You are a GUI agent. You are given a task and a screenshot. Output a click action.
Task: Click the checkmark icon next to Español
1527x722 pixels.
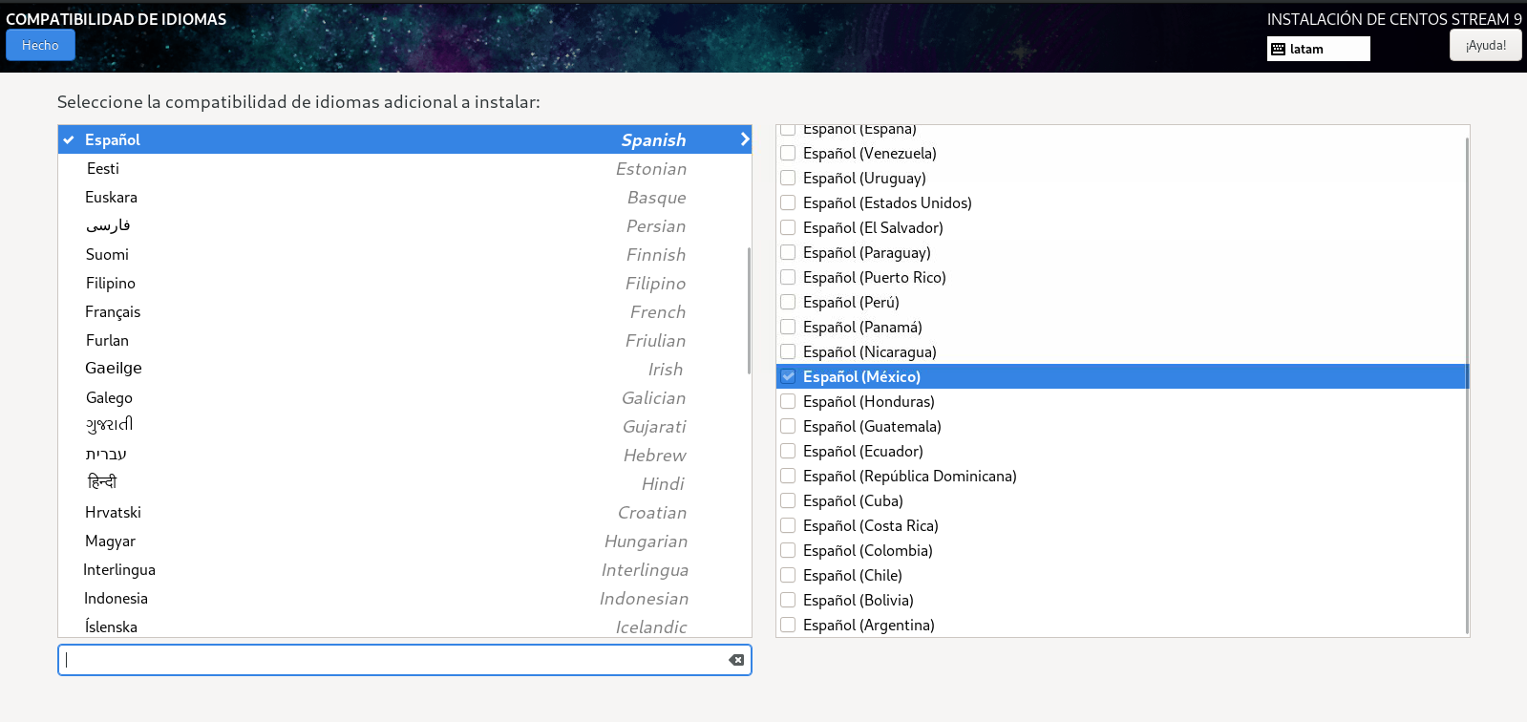[x=69, y=140]
